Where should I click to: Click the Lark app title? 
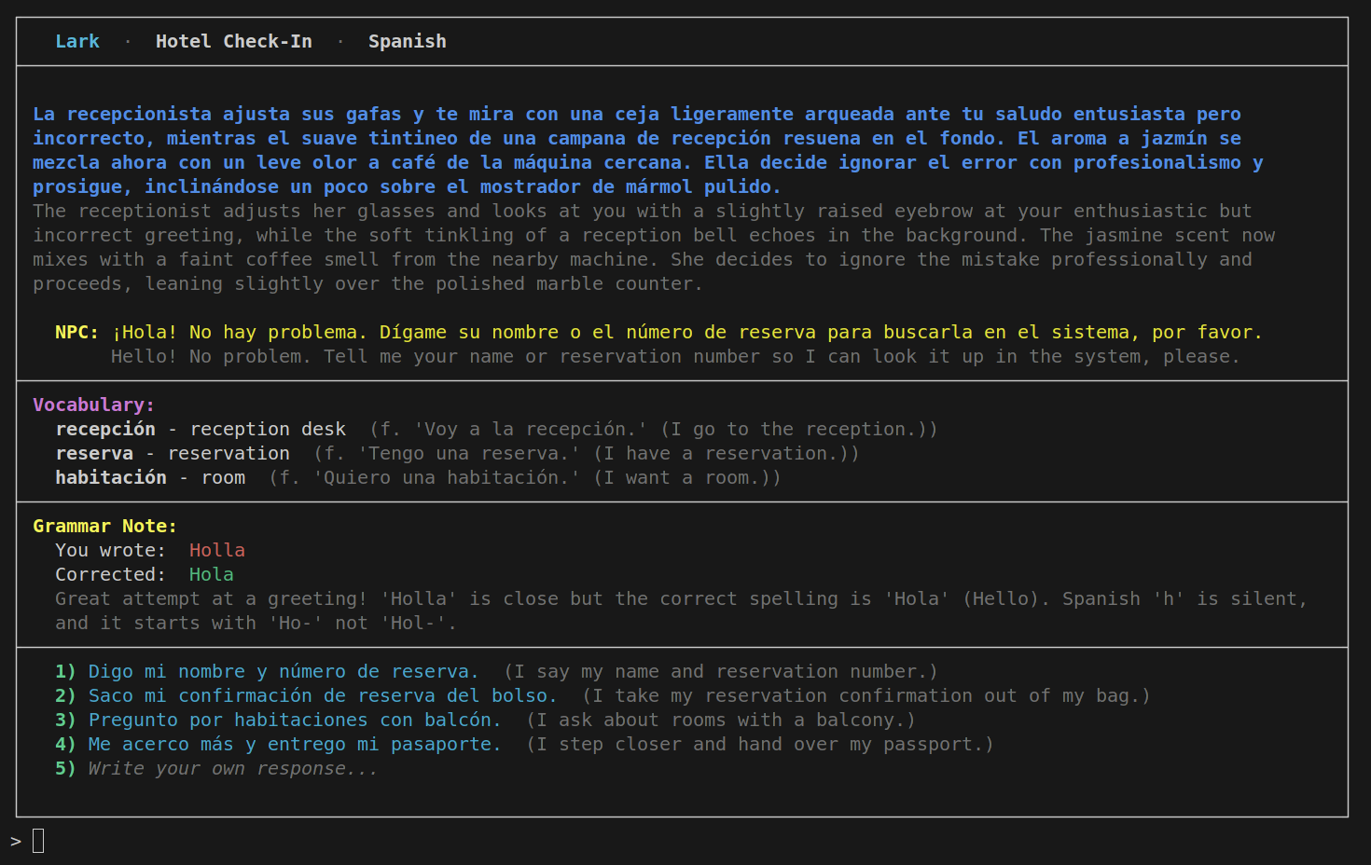77,41
